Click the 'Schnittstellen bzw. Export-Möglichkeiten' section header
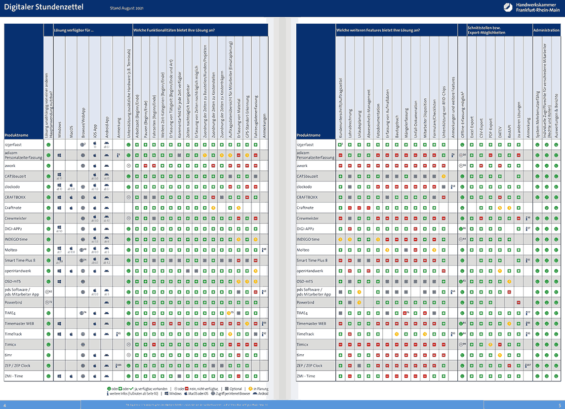The width and height of the screenshot is (565, 409). coord(486,30)
